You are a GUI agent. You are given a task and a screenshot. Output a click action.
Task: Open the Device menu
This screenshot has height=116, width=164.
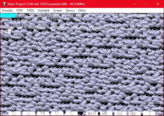click(70, 10)
